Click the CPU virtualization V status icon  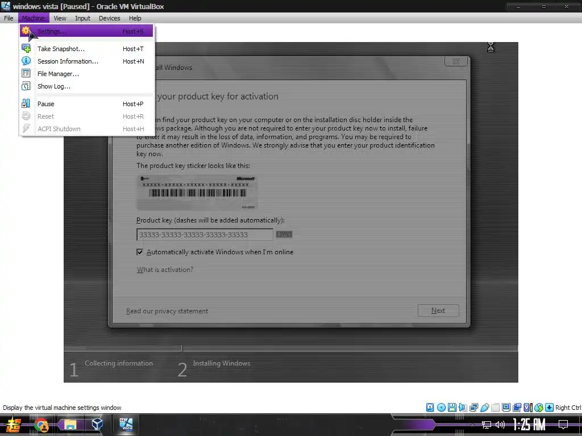(527, 408)
